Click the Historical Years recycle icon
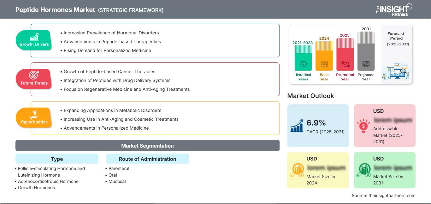Image resolution: width=431 pixels, height=204 pixels. pos(303,64)
